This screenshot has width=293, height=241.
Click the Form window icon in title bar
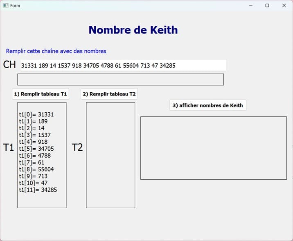pyautogui.click(x=6, y=5)
